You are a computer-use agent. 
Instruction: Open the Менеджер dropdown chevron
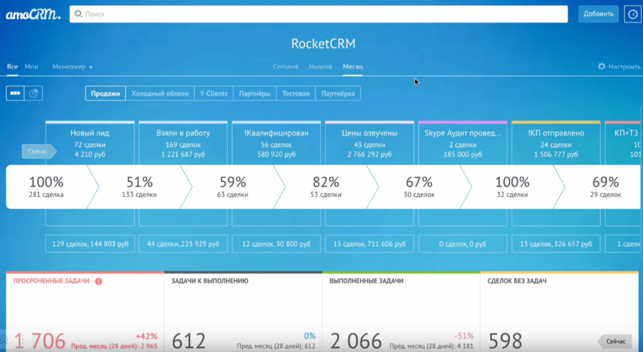click(x=91, y=67)
